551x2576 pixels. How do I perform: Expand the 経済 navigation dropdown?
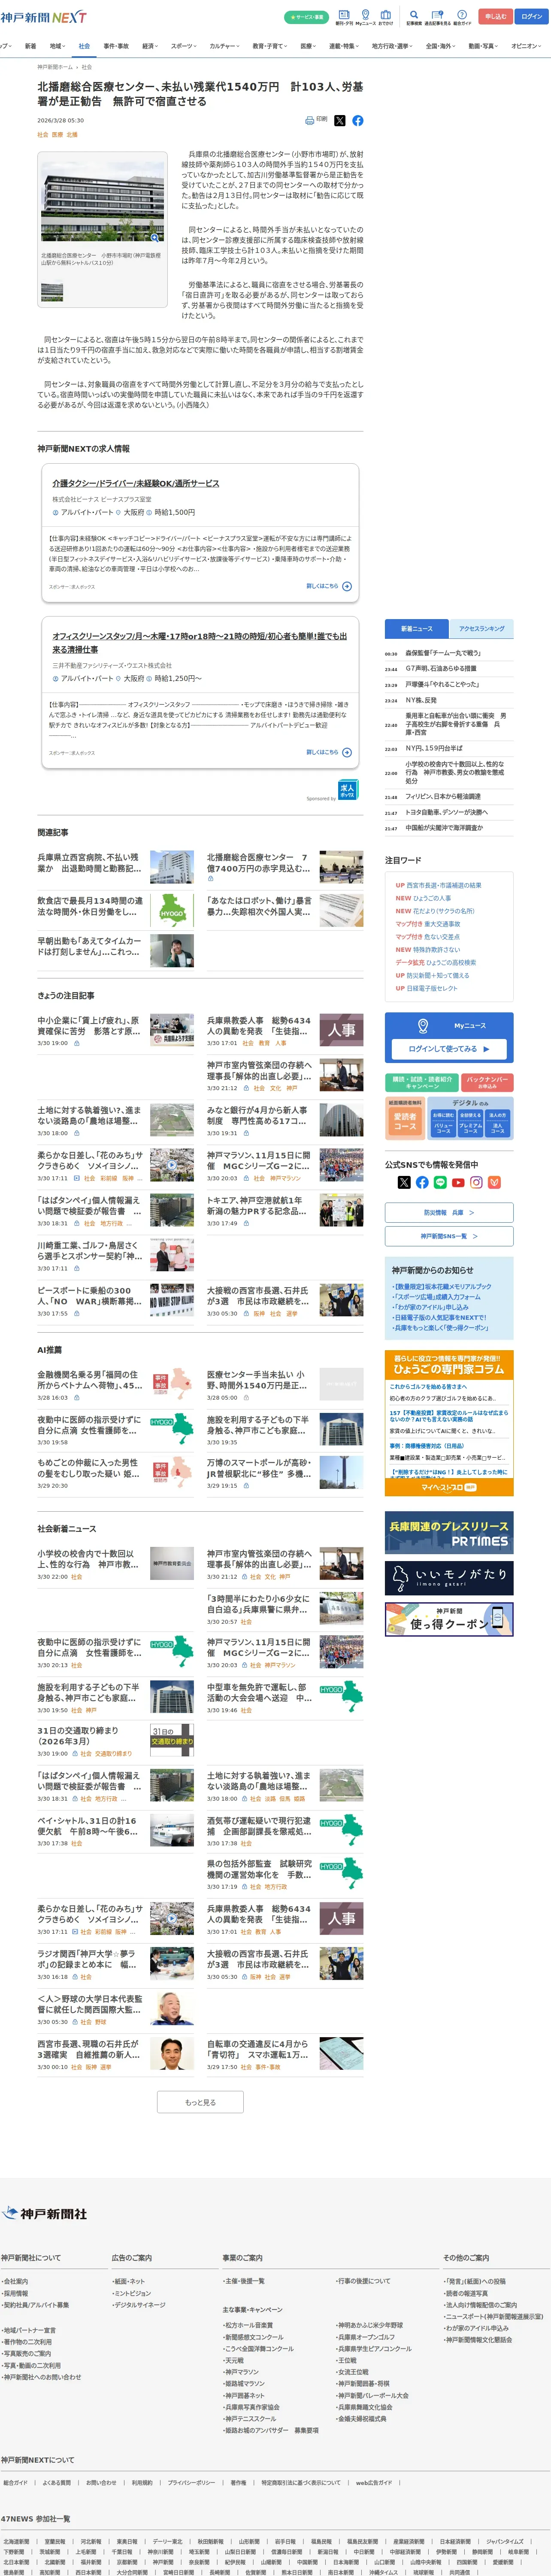pyautogui.click(x=150, y=46)
